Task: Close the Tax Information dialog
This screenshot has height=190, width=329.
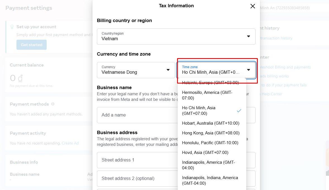Action: [253, 6]
